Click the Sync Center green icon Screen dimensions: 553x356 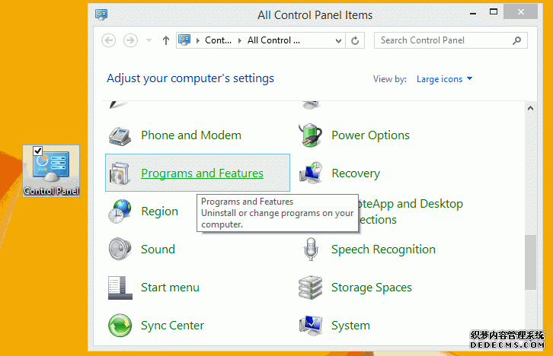coord(120,326)
